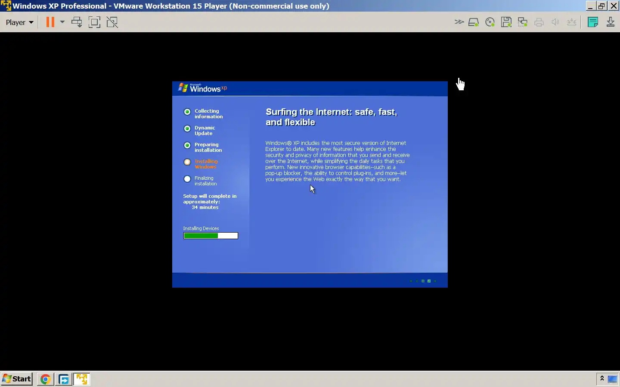The image size is (620, 387).
Task: Send Ctrl+Alt+Del to the virtual machine
Action: click(x=77, y=22)
